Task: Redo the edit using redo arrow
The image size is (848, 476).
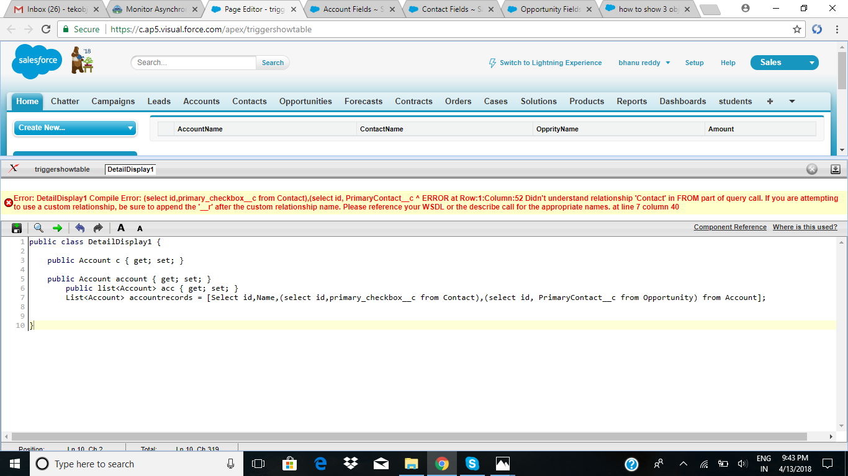Action: tap(97, 228)
